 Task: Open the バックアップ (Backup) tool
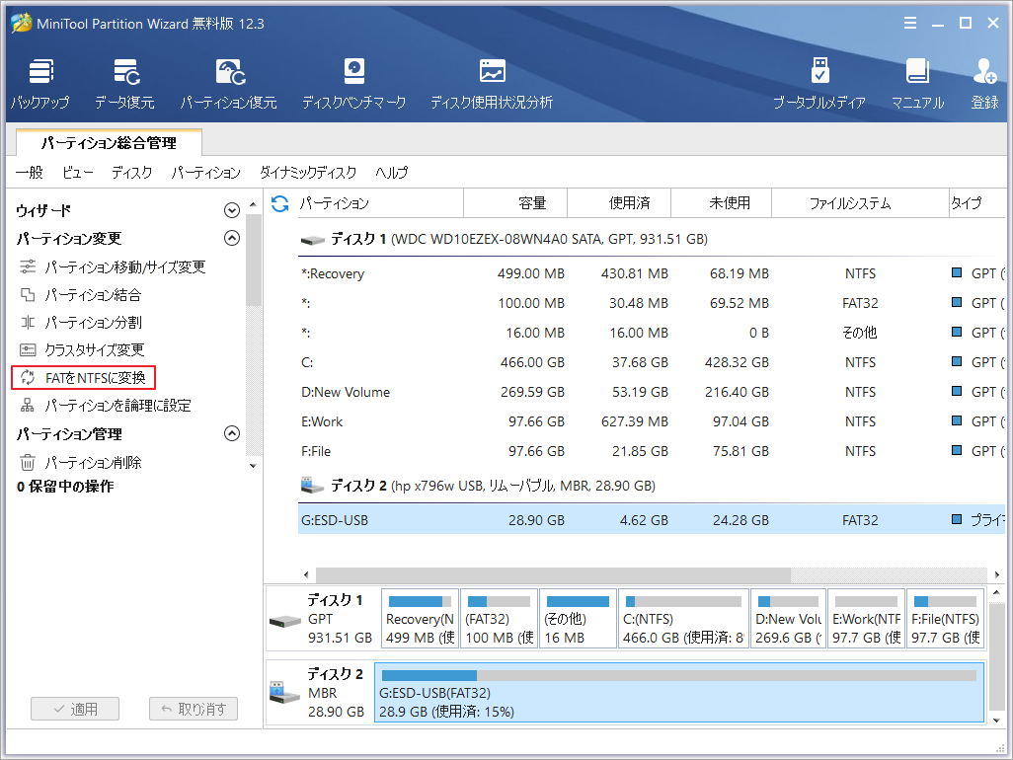coord(41,83)
